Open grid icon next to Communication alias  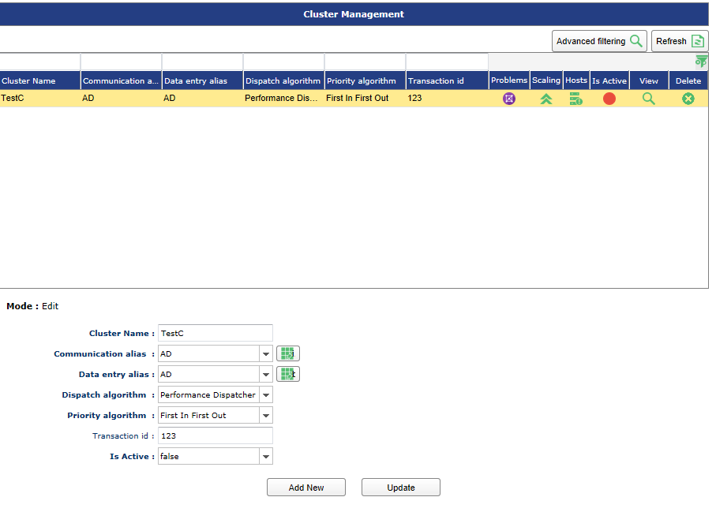click(x=287, y=353)
